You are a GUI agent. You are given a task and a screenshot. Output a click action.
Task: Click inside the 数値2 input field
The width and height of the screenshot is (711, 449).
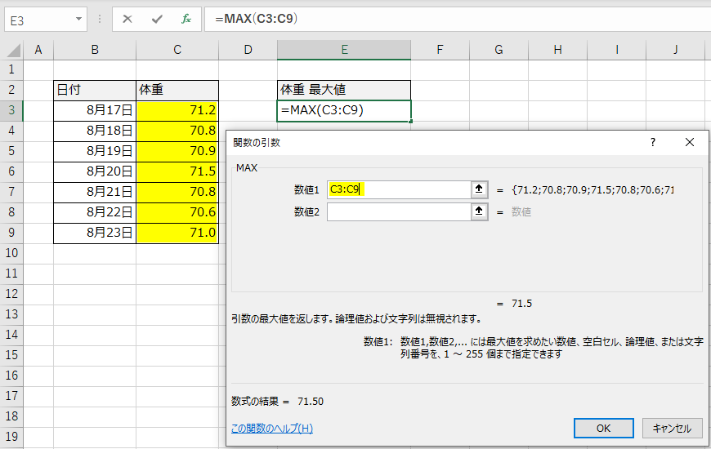[399, 211]
